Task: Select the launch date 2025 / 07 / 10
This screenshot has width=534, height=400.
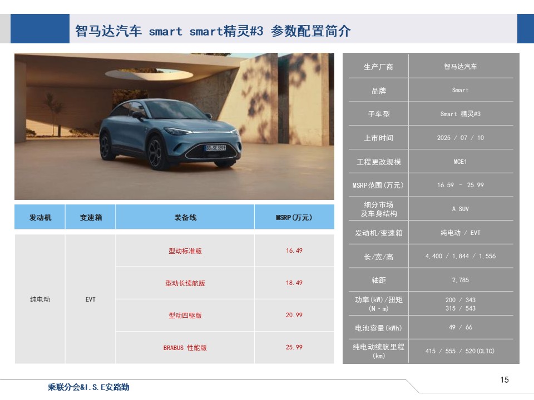Action: [461, 138]
